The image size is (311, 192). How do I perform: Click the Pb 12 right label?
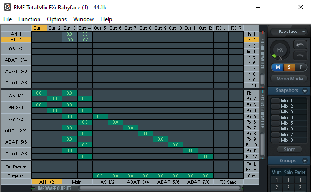pyautogui.click(x=251, y=157)
